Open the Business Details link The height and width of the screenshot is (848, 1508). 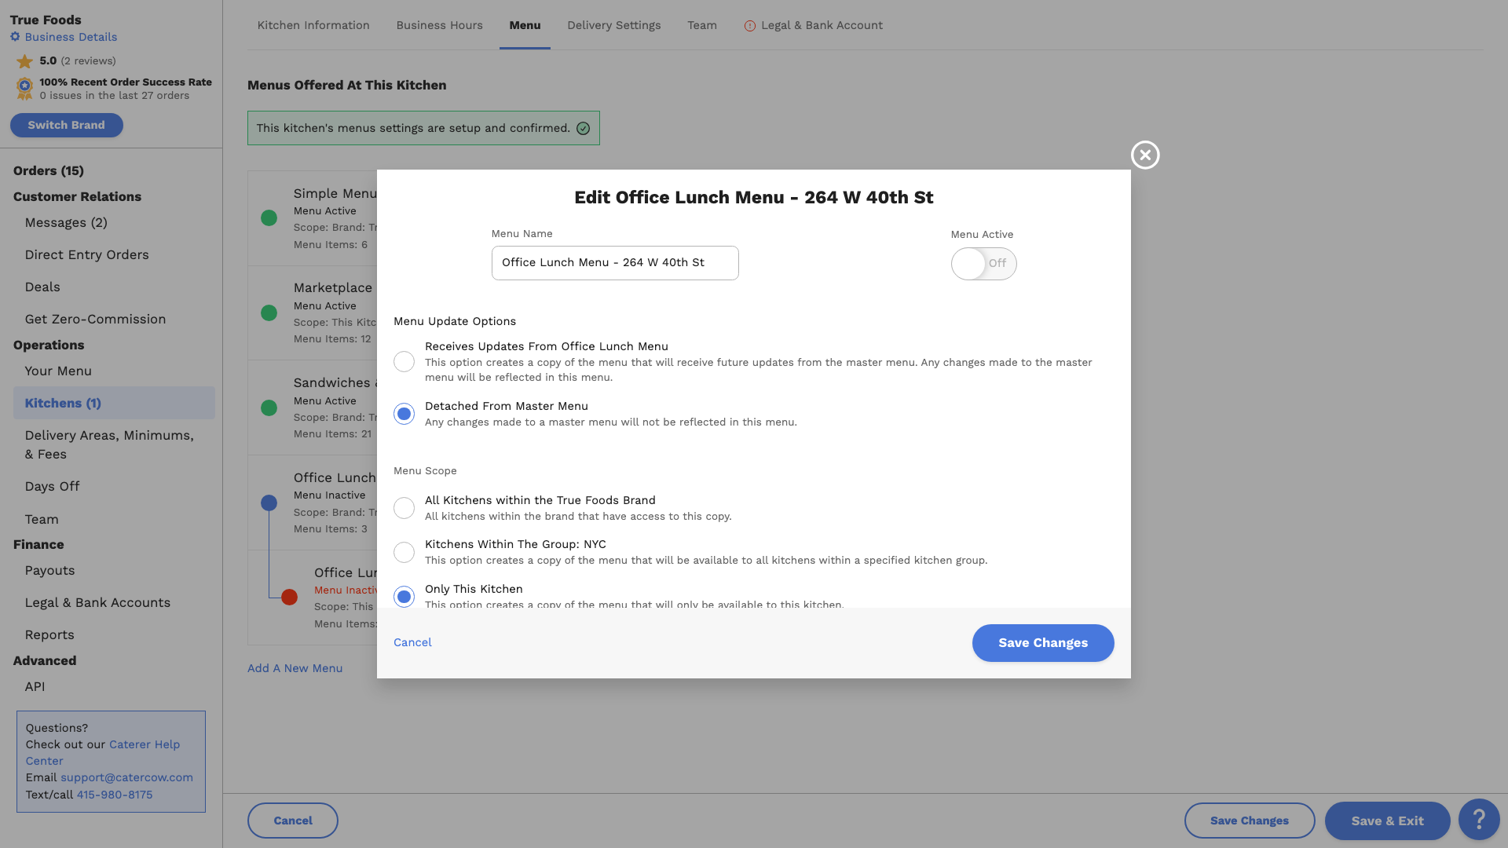pos(71,37)
